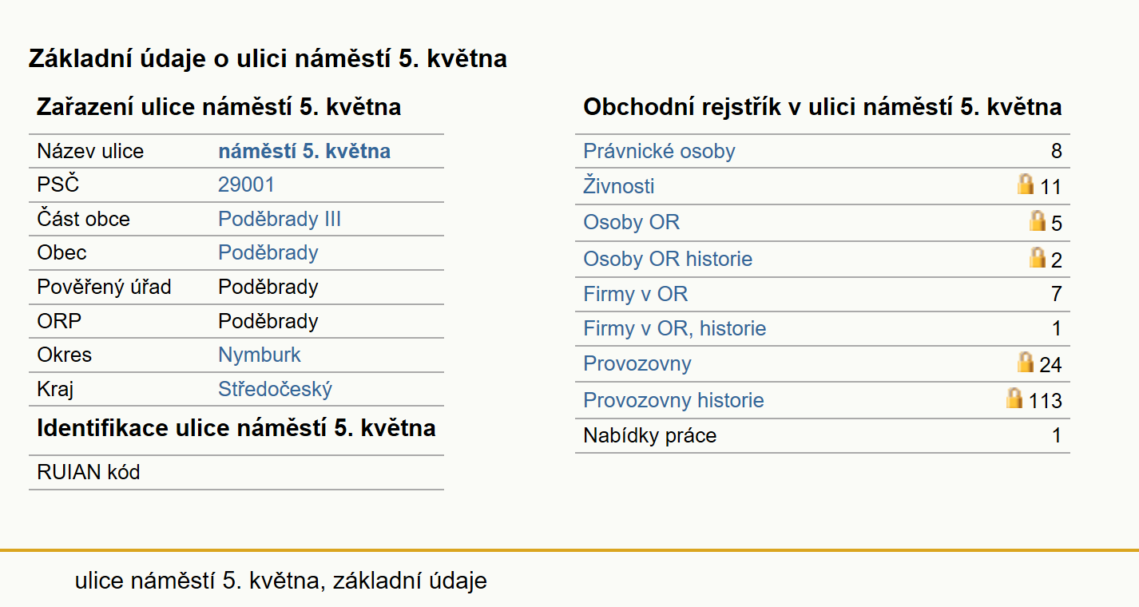The height and width of the screenshot is (607, 1139).
Task: Click the padlock in Osoby OR historie row
Action: [1038, 257]
